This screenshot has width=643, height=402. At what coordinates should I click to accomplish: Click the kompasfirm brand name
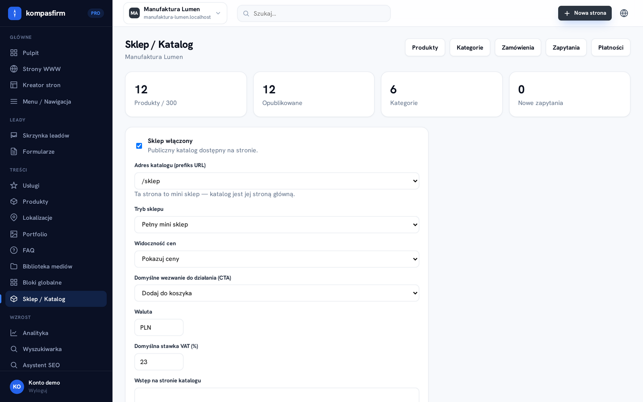[x=46, y=13]
